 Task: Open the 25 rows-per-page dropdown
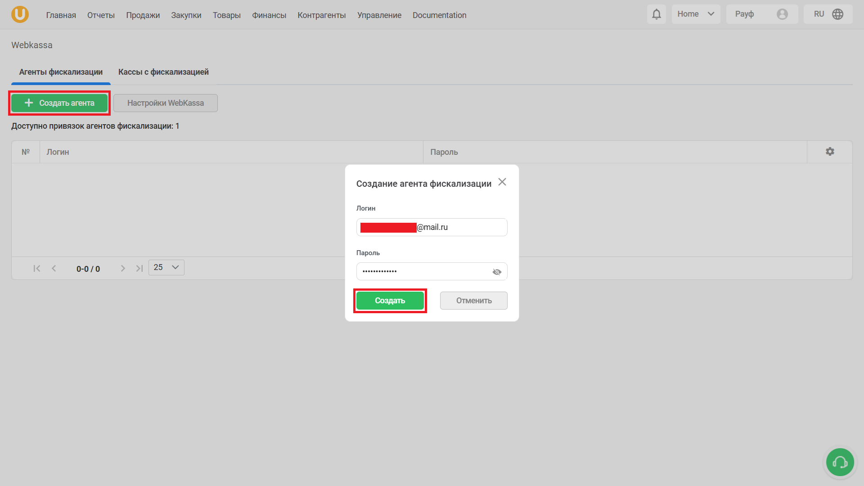(x=166, y=268)
